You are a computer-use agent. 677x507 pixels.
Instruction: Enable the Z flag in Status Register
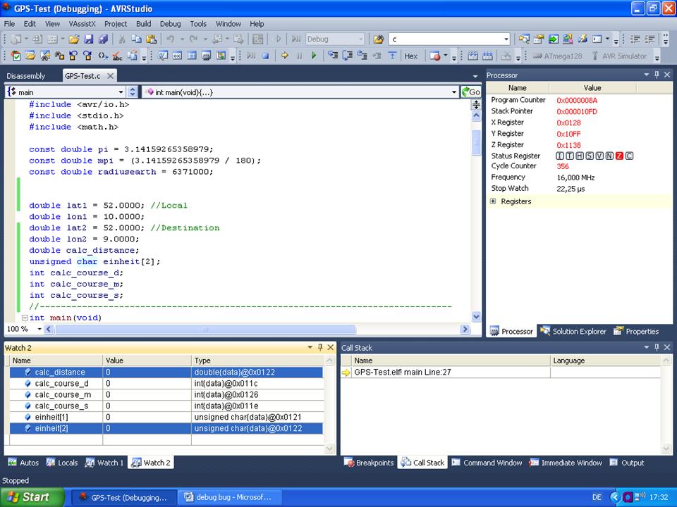[x=619, y=156]
